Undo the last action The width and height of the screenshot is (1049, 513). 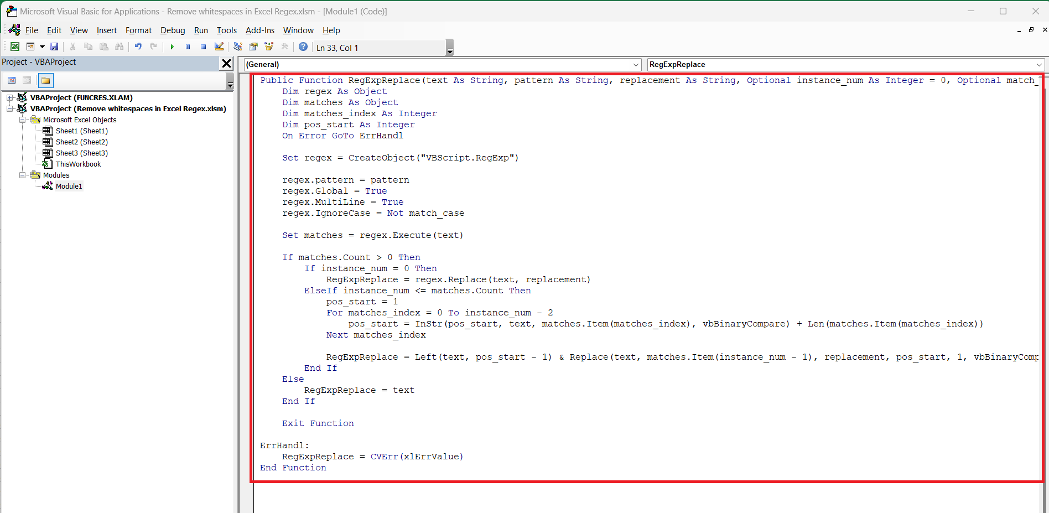[138, 47]
